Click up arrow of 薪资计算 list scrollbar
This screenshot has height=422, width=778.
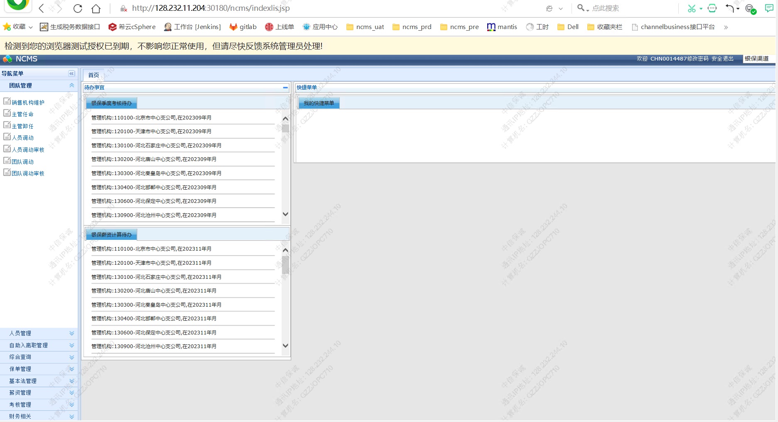click(285, 250)
